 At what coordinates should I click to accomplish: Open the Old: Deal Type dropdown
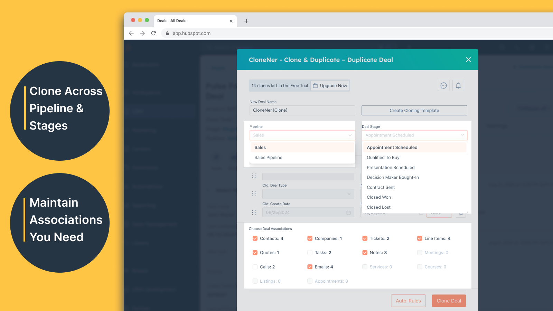coord(308,194)
